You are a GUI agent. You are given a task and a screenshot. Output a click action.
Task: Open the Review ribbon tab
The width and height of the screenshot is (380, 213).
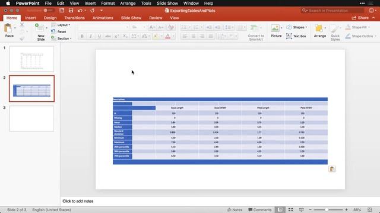[156, 18]
